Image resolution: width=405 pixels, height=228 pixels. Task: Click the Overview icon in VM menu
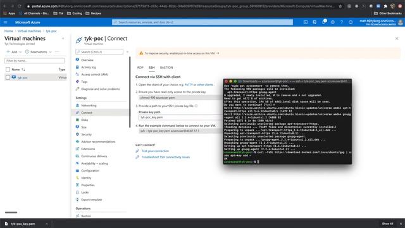77,60
